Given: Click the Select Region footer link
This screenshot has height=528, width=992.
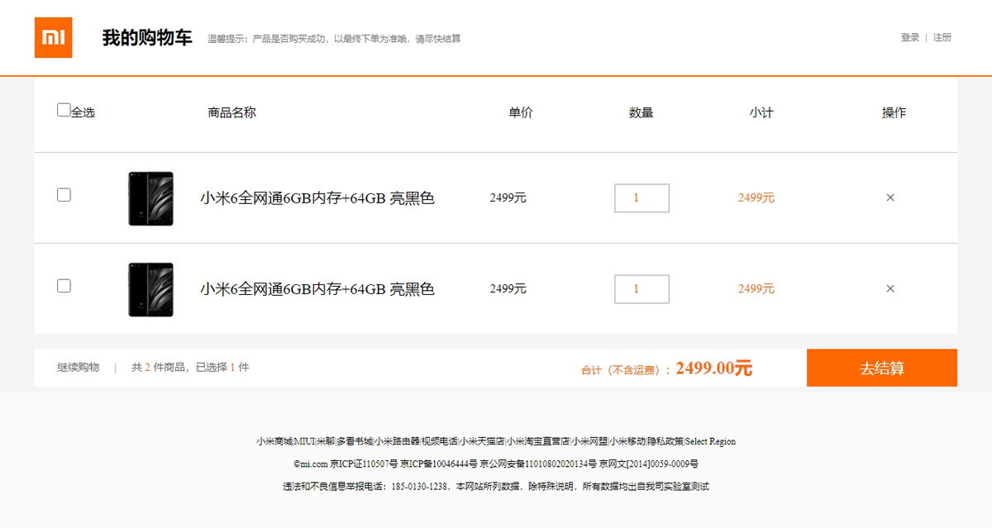Looking at the screenshot, I should coord(711,441).
